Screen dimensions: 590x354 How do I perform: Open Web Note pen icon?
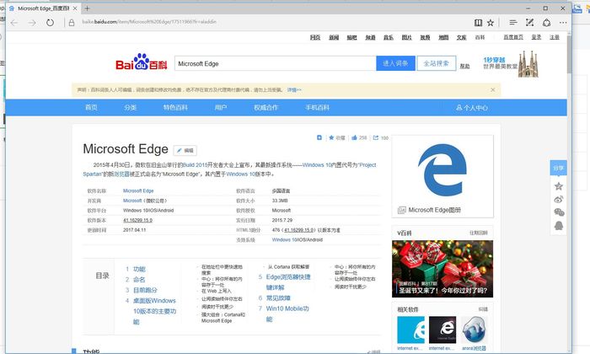pyautogui.click(x=530, y=23)
